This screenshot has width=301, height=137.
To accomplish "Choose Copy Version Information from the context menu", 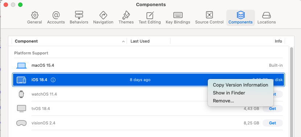I will pyautogui.click(x=240, y=85).
